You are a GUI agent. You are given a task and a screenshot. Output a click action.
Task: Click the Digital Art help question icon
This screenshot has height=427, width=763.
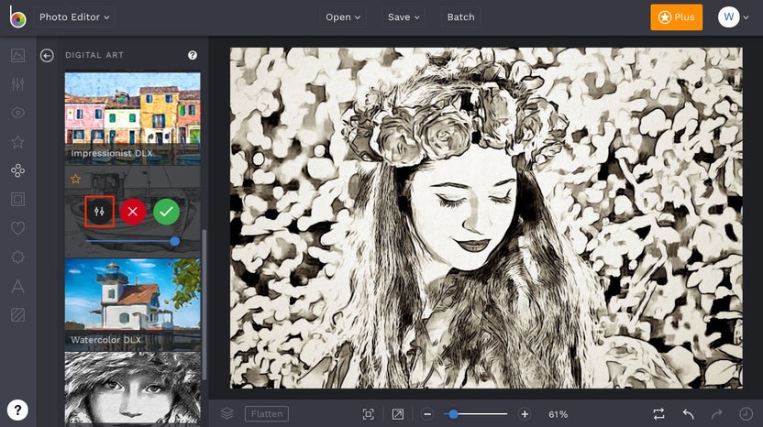tap(193, 55)
